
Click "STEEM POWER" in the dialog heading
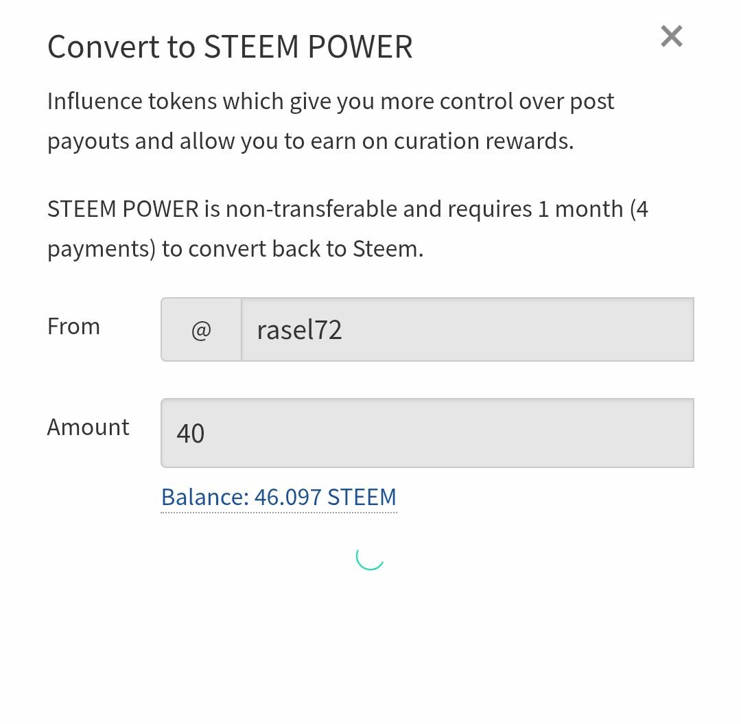click(x=308, y=47)
